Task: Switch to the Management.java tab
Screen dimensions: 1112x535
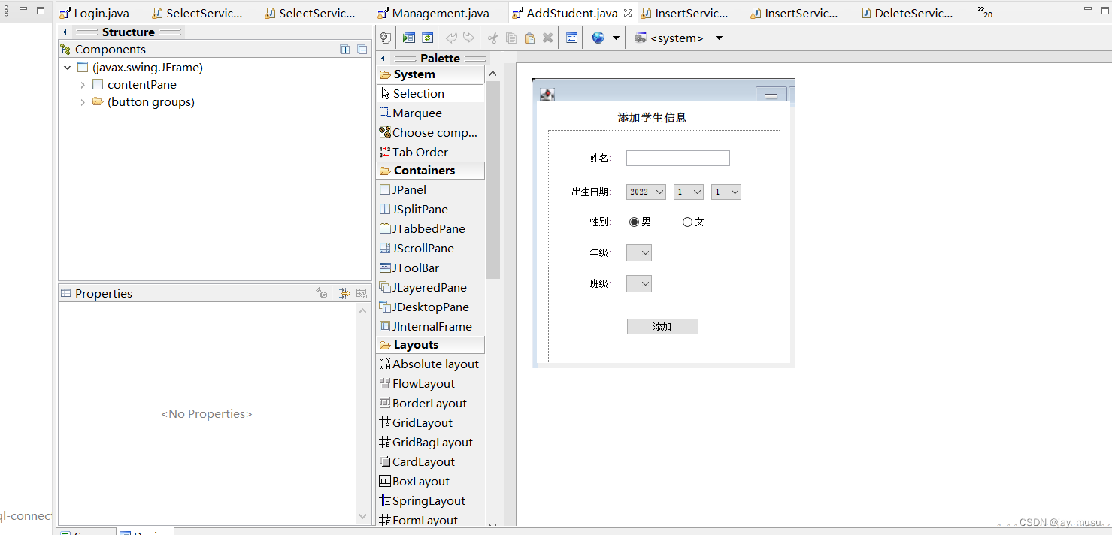Action: [434, 13]
